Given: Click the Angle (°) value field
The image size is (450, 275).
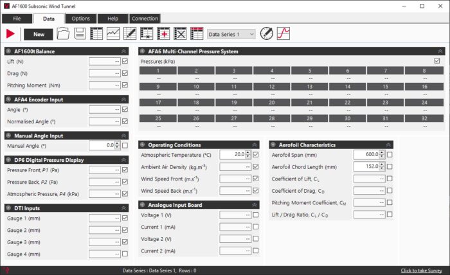Looking at the screenshot, I should point(105,109).
